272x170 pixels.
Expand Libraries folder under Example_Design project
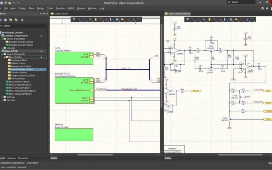(2, 48)
